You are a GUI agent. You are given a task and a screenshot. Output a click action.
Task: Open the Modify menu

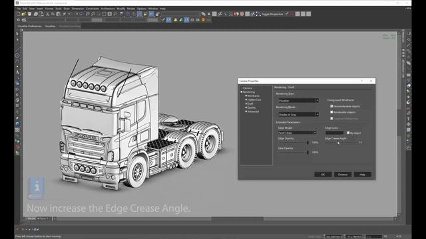pyautogui.click(x=121, y=9)
